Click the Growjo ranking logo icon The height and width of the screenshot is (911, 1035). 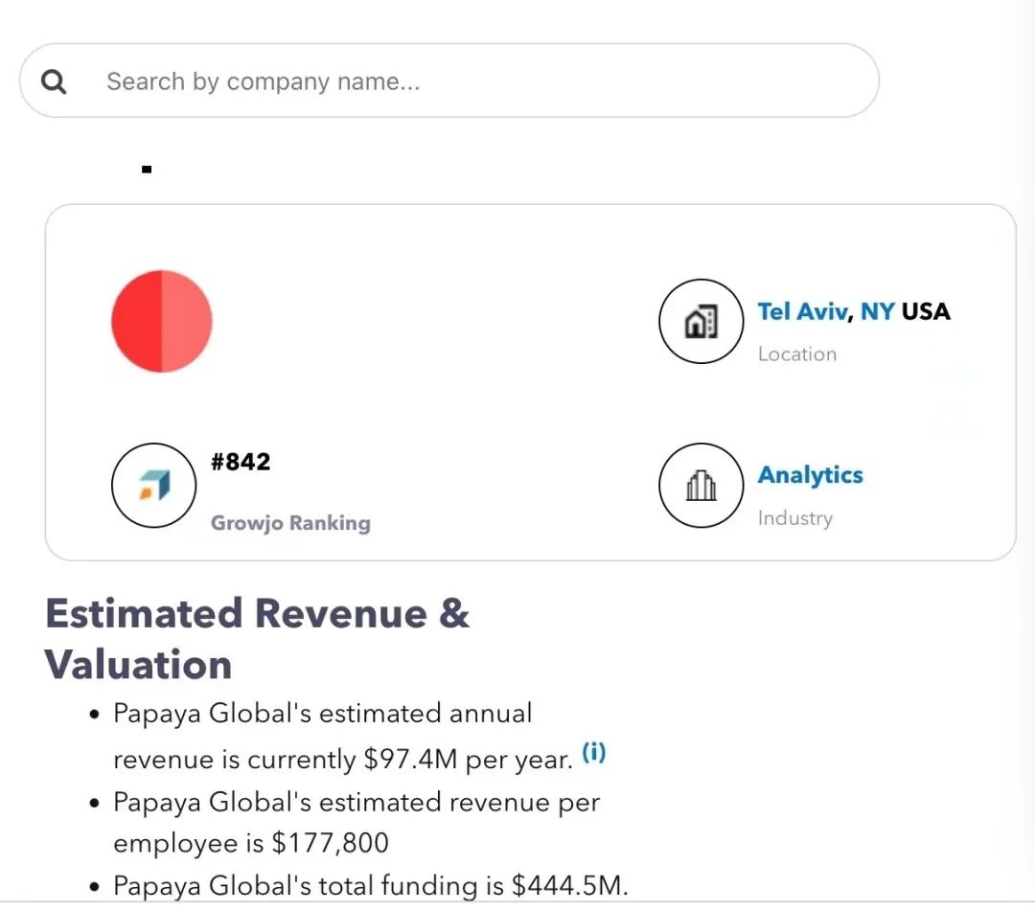153,485
